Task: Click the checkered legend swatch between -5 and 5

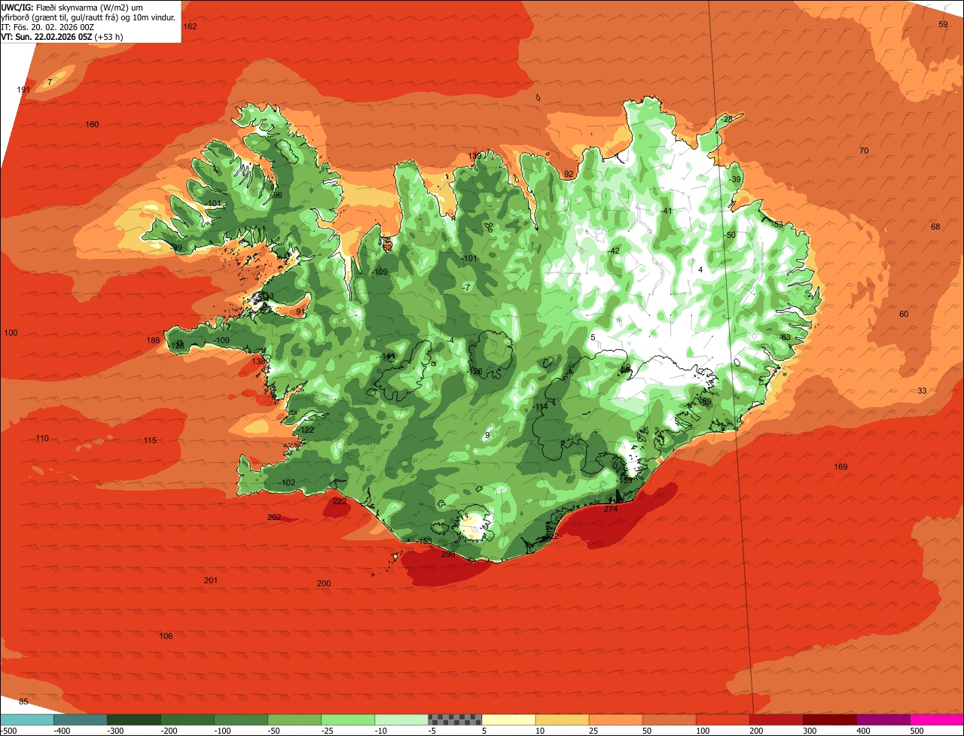Action: click(455, 719)
